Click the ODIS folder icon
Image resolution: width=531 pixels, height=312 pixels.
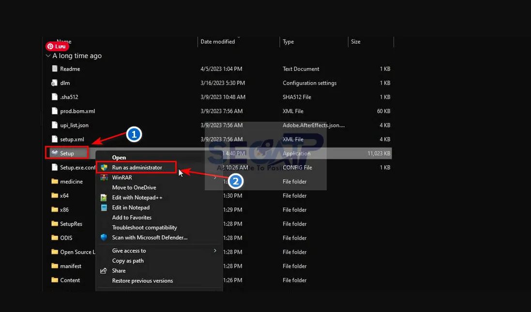pyautogui.click(x=55, y=238)
